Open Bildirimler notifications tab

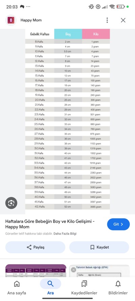click(118, 287)
